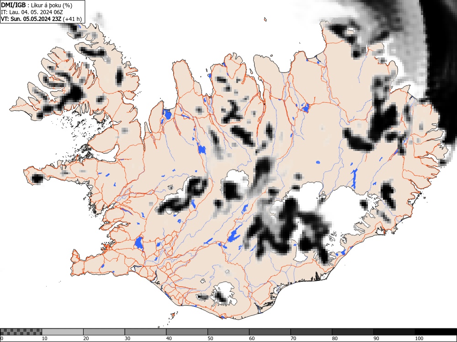Select the 60–70 legend swatch
Screen dimensions: 457x342
tap(270, 332)
